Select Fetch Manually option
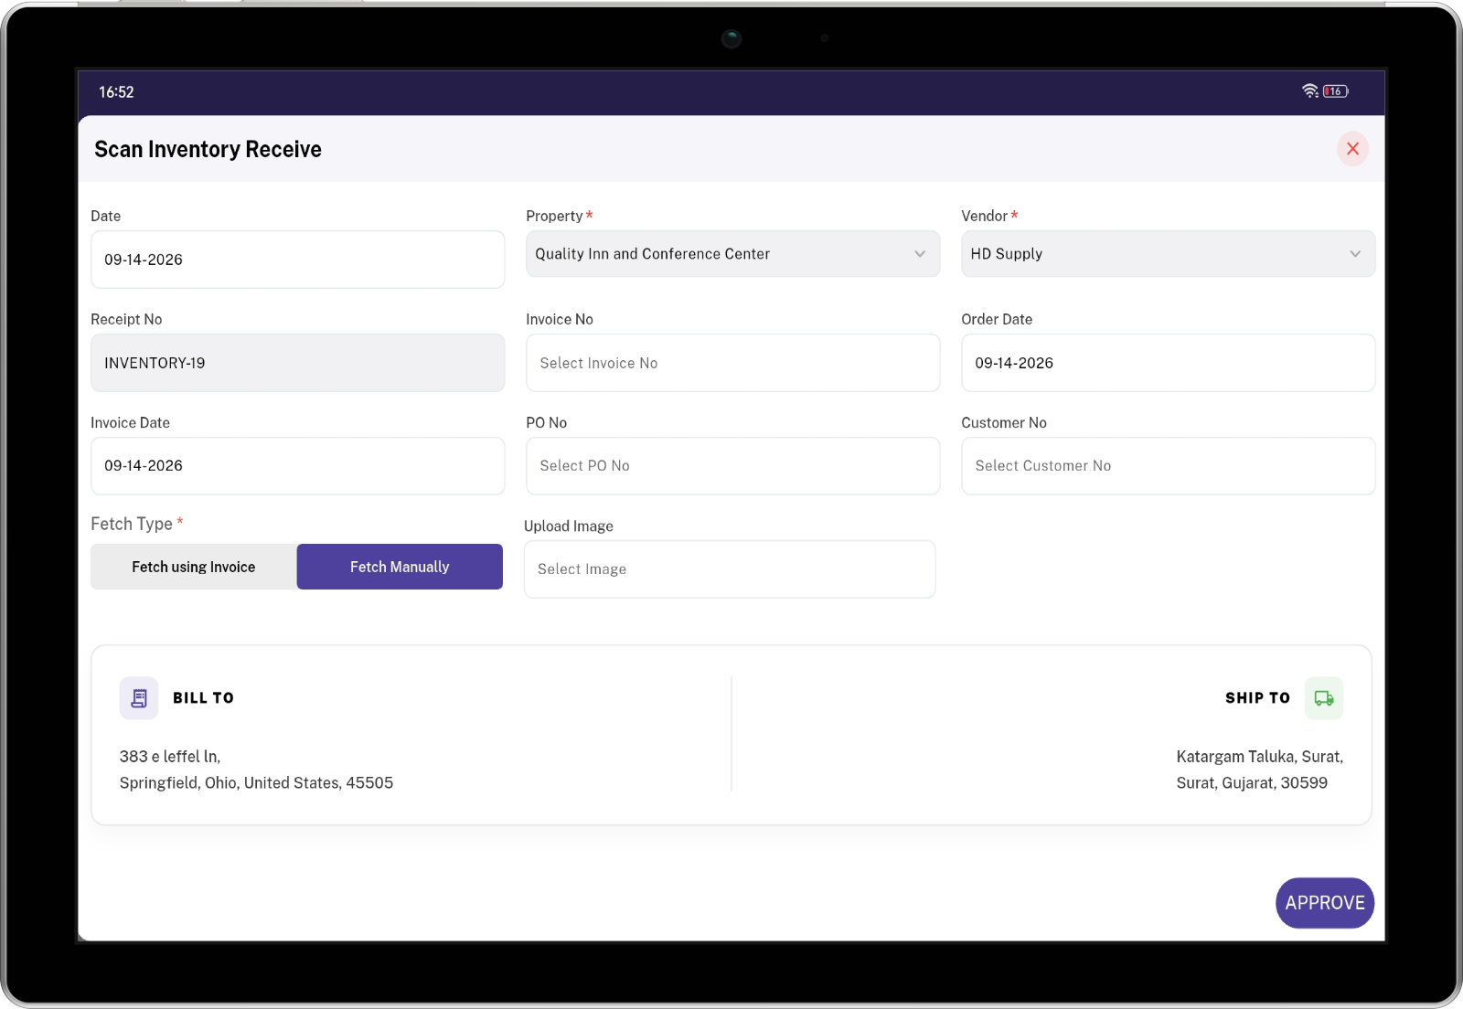This screenshot has height=1009, width=1463. click(x=400, y=567)
